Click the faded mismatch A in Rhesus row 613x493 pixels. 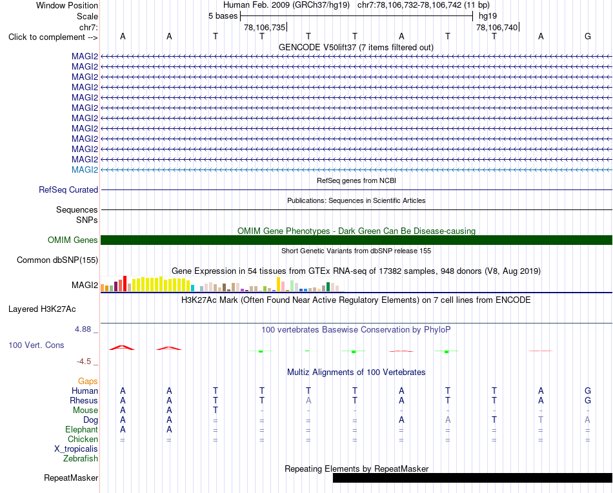308,400
